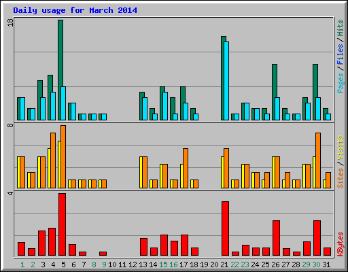Click the orange bar for day 21

[x=226, y=169]
